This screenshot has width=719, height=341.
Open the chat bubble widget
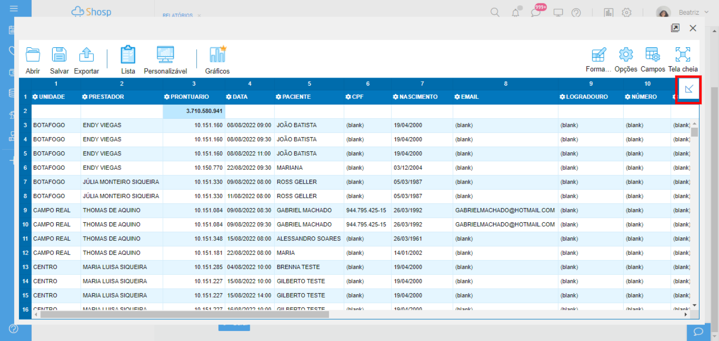698,332
